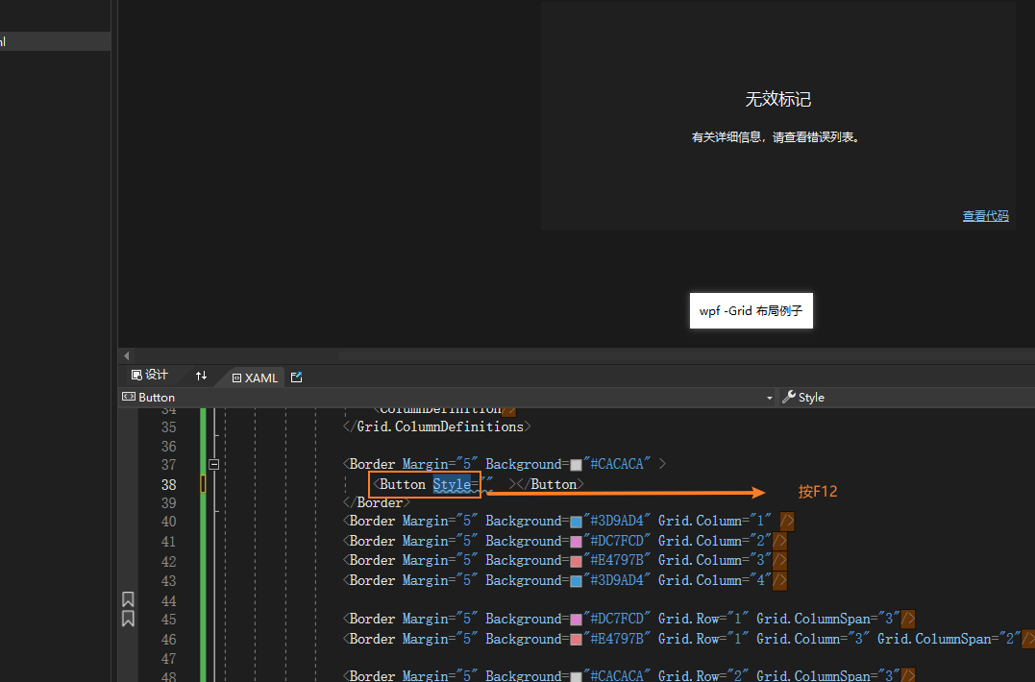Click the </Grid.ColumnDefinitions> closing tag
Viewport: 1035px width, 682px height.
[437, 426]
